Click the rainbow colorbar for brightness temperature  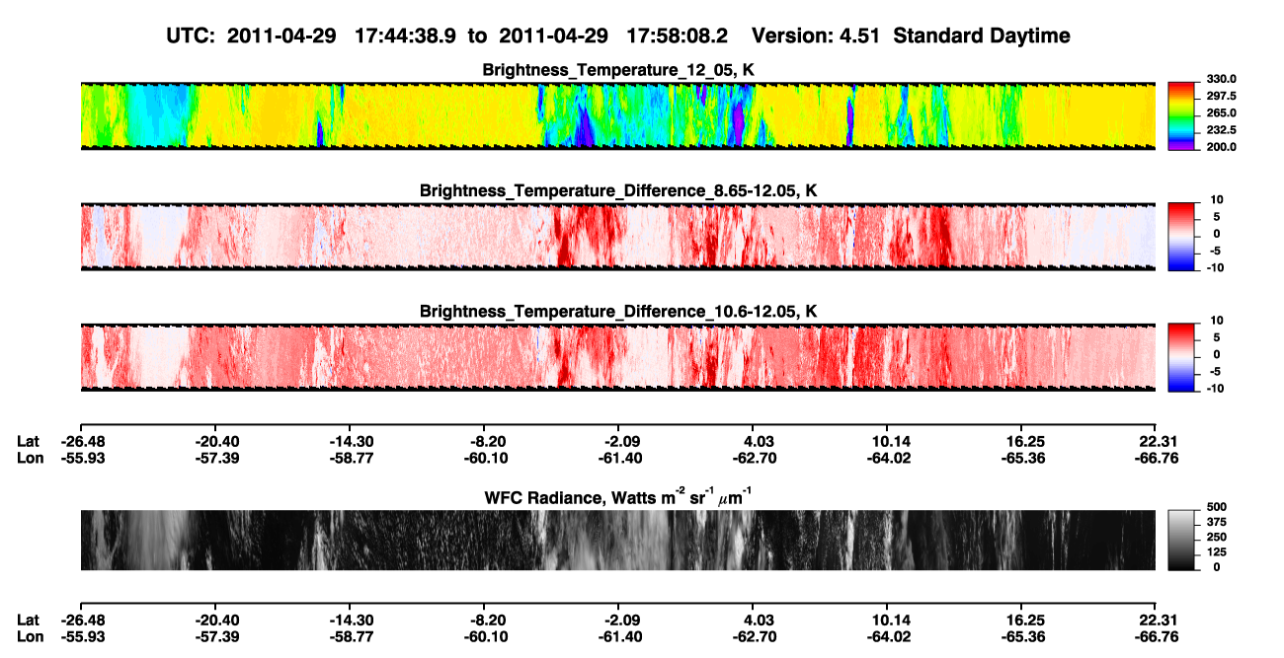[x=1183, y=115]
